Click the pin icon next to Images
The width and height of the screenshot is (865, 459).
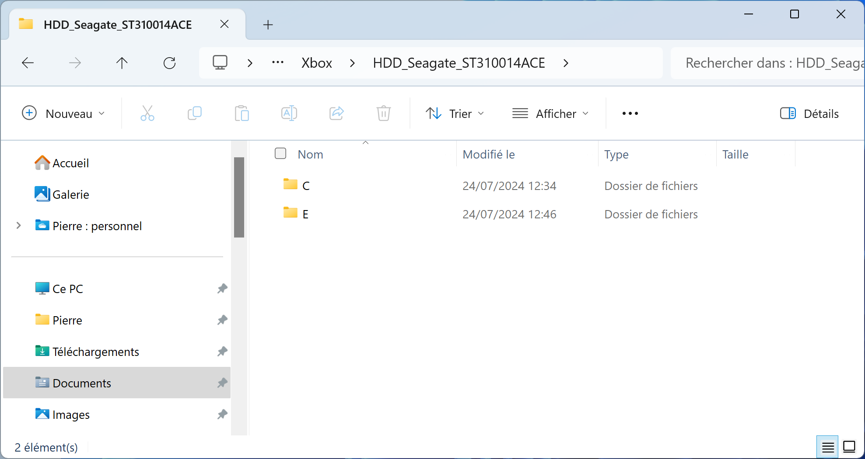(x=222, y=414)
